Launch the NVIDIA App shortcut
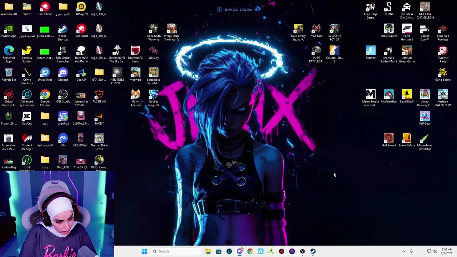 click(x=9, y=31)
